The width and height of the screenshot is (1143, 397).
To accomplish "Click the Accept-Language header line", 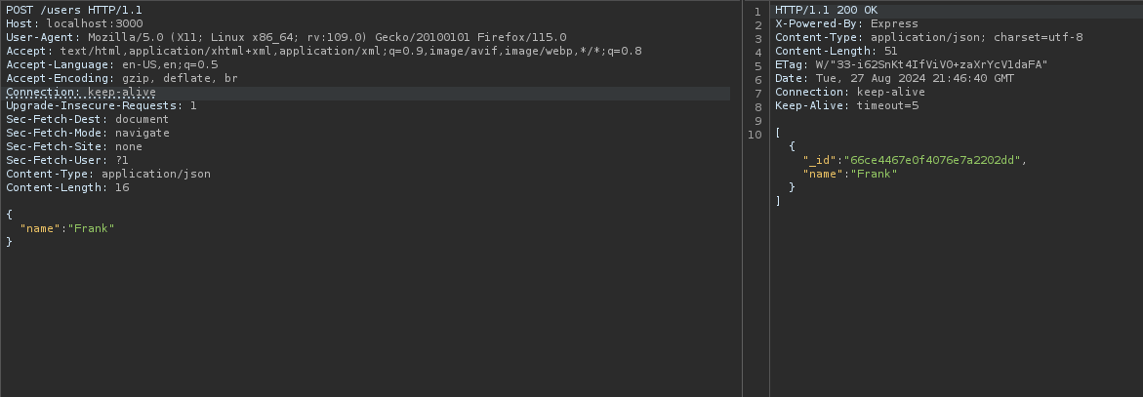I will point(111,64).
